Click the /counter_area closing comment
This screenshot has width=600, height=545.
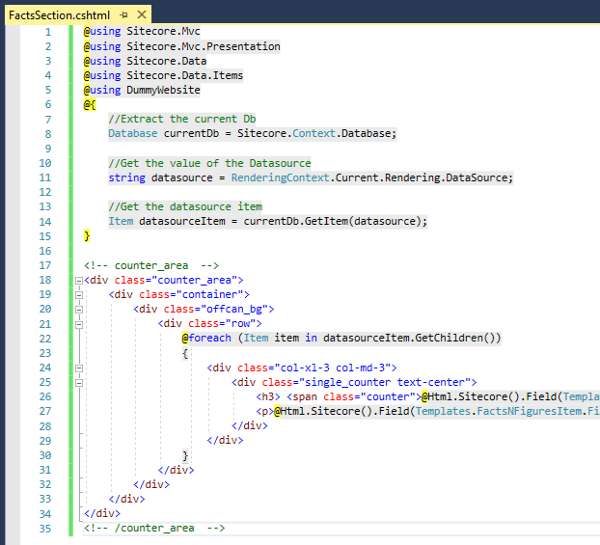click(154, 528)
